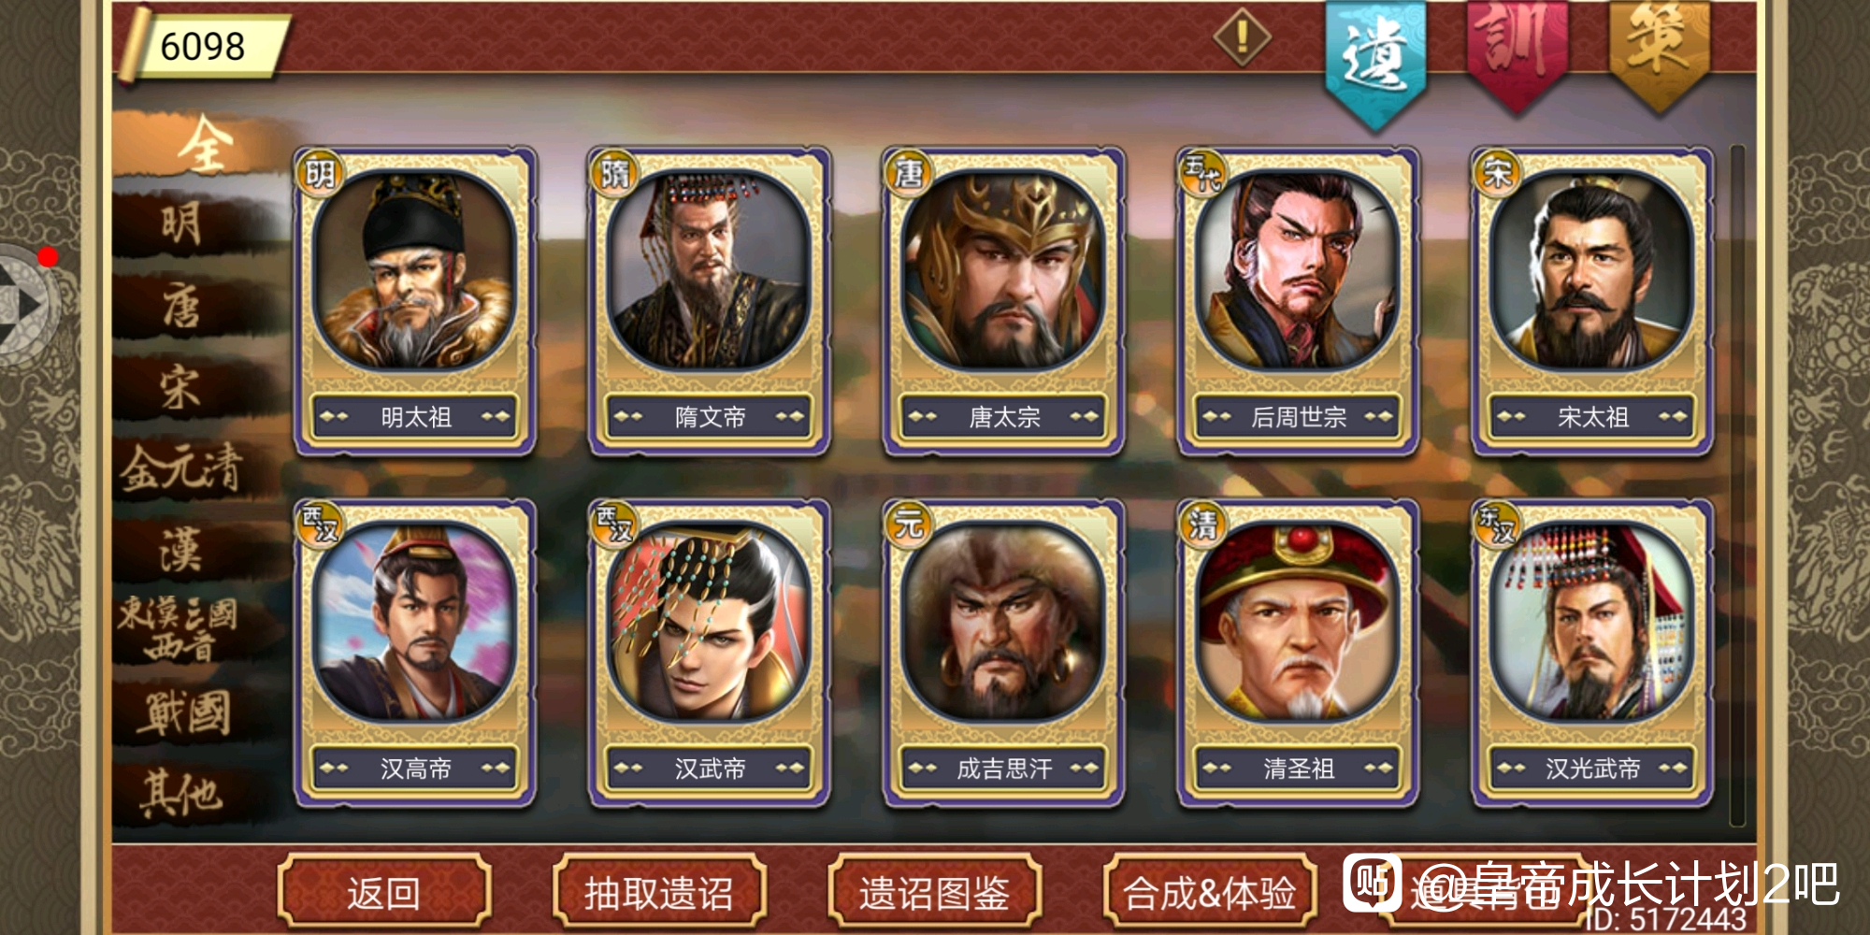Screen dimensions: 1870x935
Task: Select the 明太祖 emperor card
Action: click(x=414, y=300)
